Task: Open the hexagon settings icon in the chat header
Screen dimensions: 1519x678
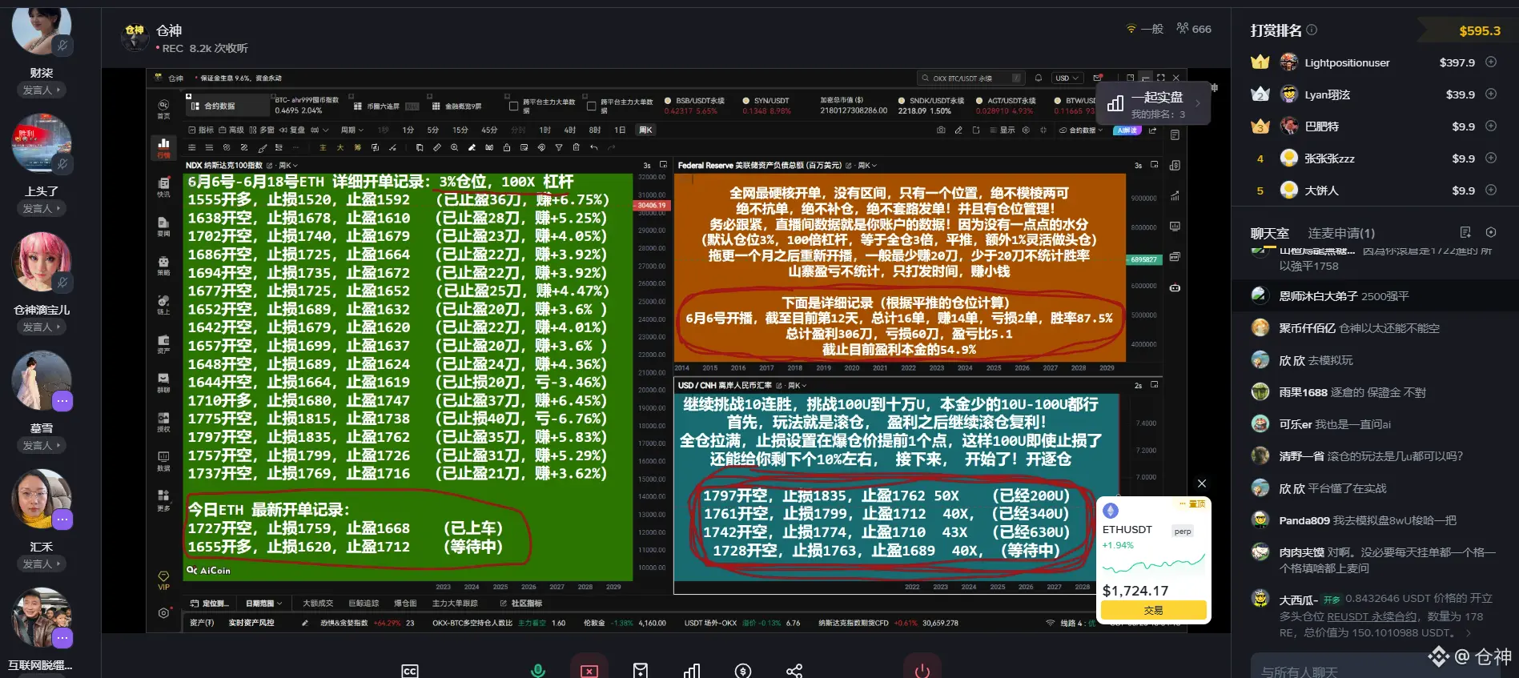Action: click(1491, 232)
